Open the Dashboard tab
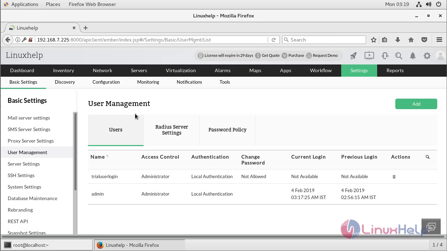Viewport: 447px width, 251px height. [22, 70]
